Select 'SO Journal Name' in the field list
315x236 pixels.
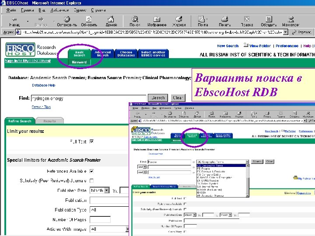pyautogui.click(x=207, y=187)
